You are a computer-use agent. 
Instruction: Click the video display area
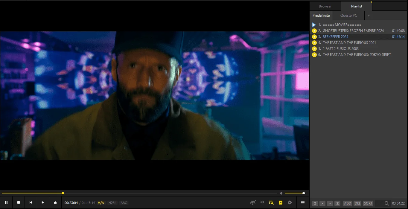click(x=155, y=96)
